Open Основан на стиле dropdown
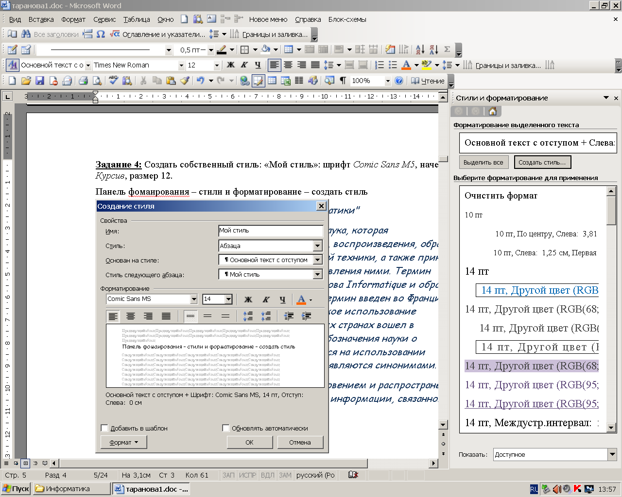The image size is (622, 497). tap(317, 260)
